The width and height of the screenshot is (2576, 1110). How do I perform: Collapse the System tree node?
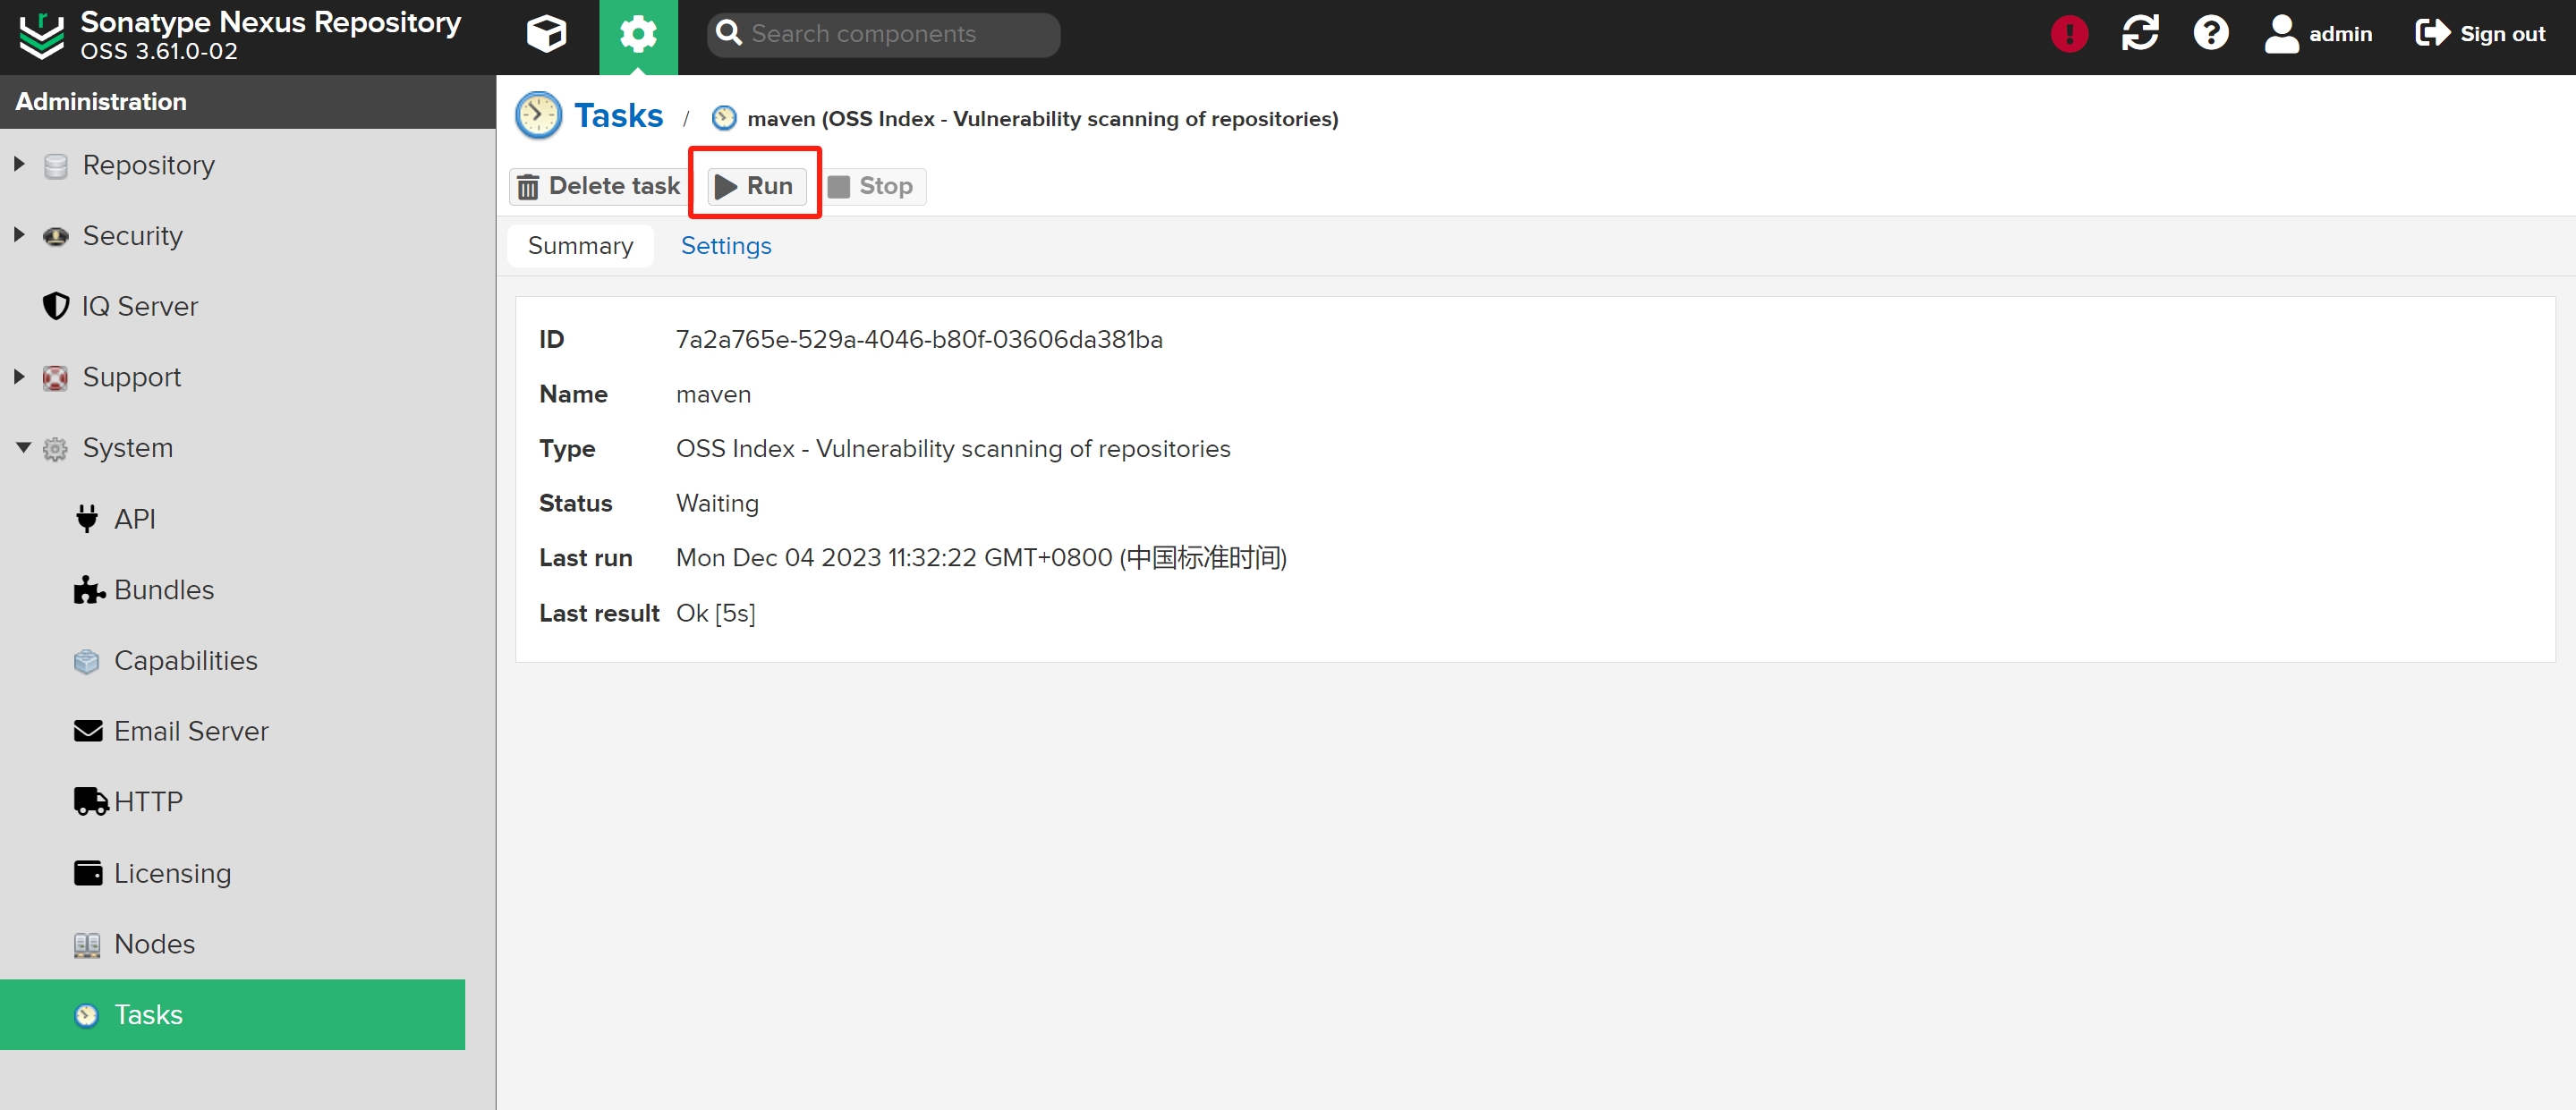(23, 447)
